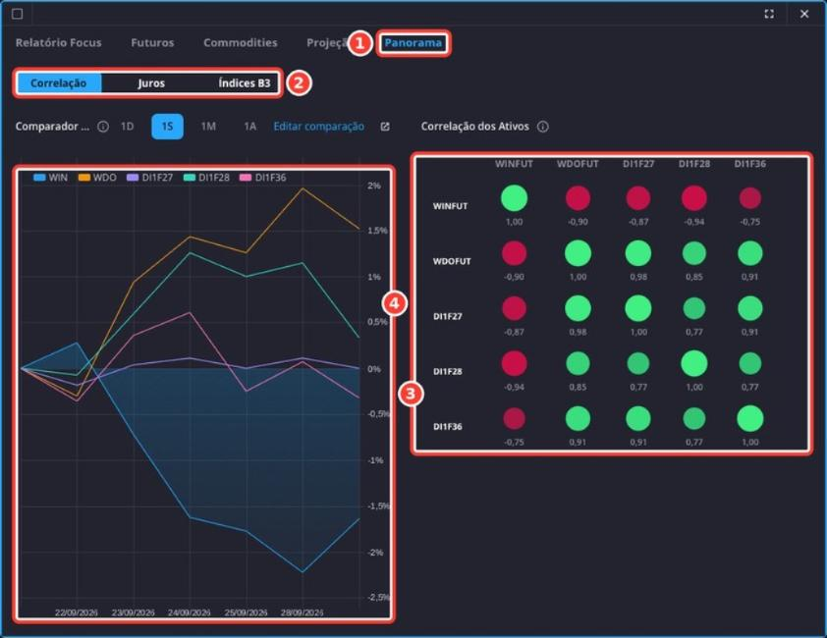The image size is (827, 638).
Task: Click the 0% y-axis label
Action: point(374,369)
